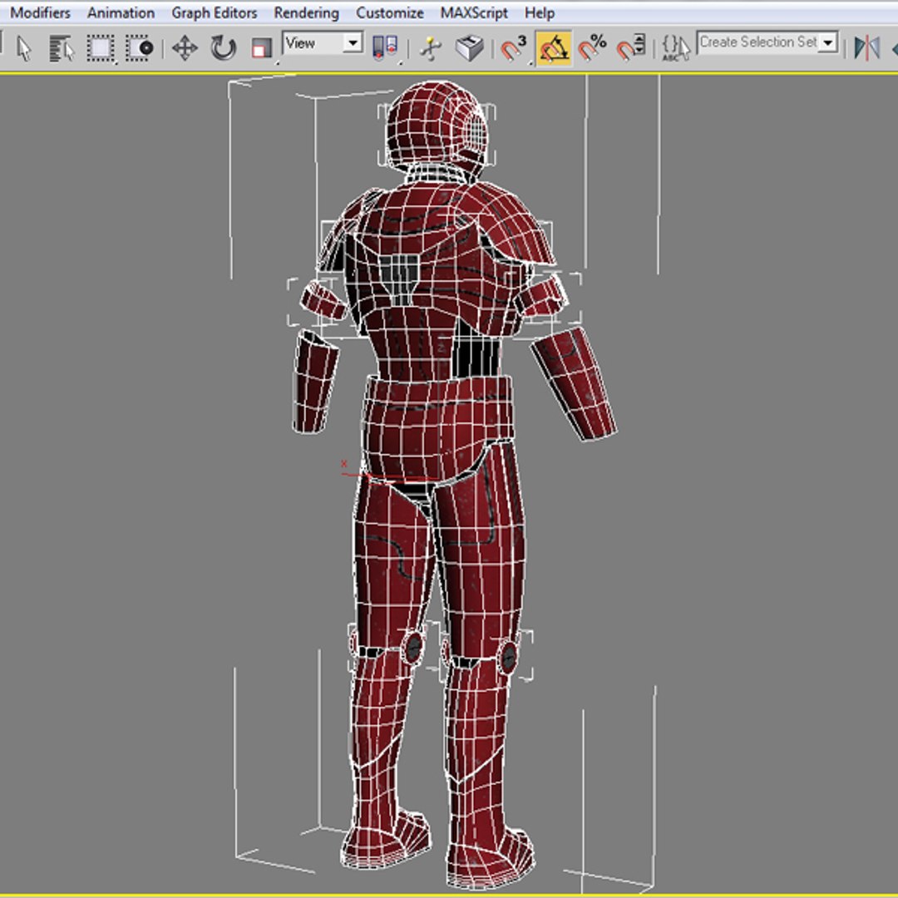The image size is (898, 898).
Task: Open the MAXScript menu
Action: coord(474,12)
